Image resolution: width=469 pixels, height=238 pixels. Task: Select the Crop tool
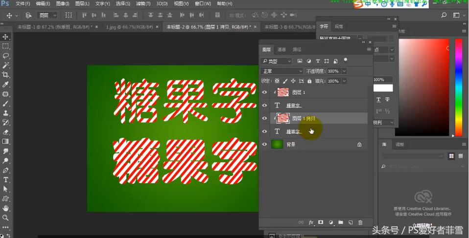click(5, 75)
